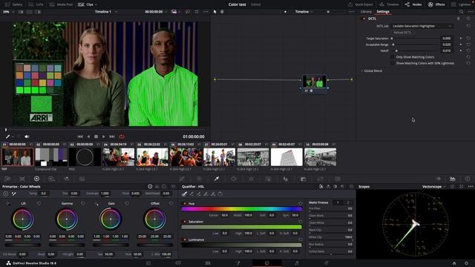Select the qualifier picker tool
This screenshot has width=475, height=267.
click(x=184, y=194)
